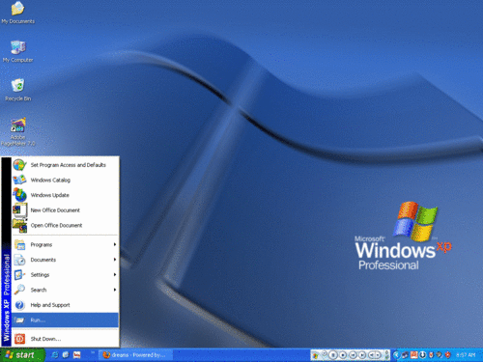This screenshot has height=362, width=483.
Task: Click the Help and Support question-mark icon
Action: point(19,305)
